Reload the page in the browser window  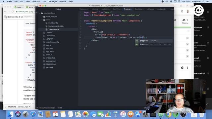(13, 12)
